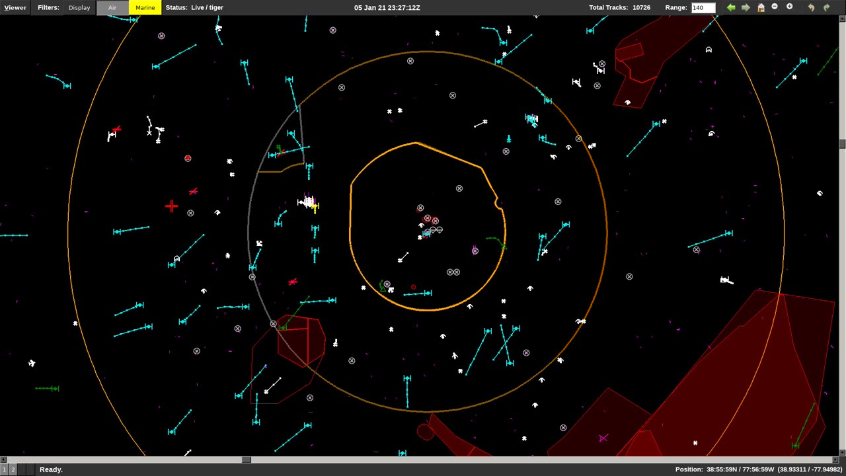Click the "Ready." status message
Screen dimensions: 846x476
click(x=51, y=469)
